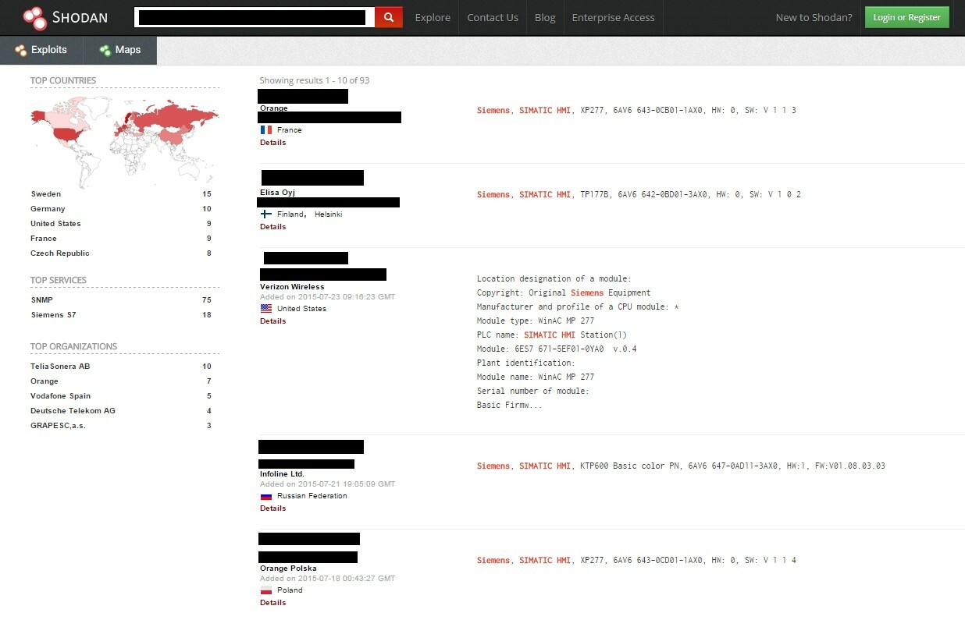
Task: Click the Russian Federation flag icon
Action: (x=266, y=496)
